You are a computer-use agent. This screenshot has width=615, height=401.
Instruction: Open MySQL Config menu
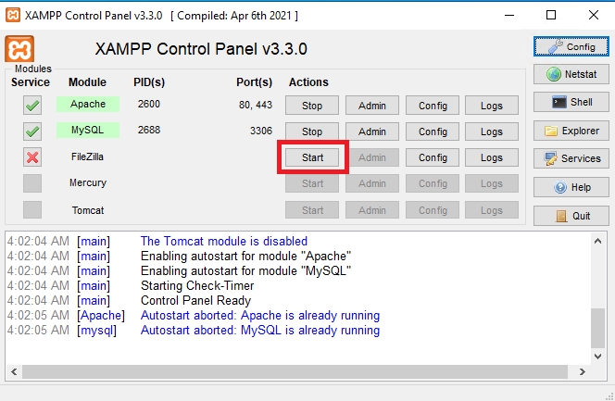[433, 132]
